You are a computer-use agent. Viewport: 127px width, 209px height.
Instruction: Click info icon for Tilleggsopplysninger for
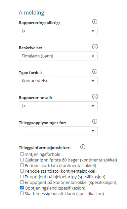(95, 122)
